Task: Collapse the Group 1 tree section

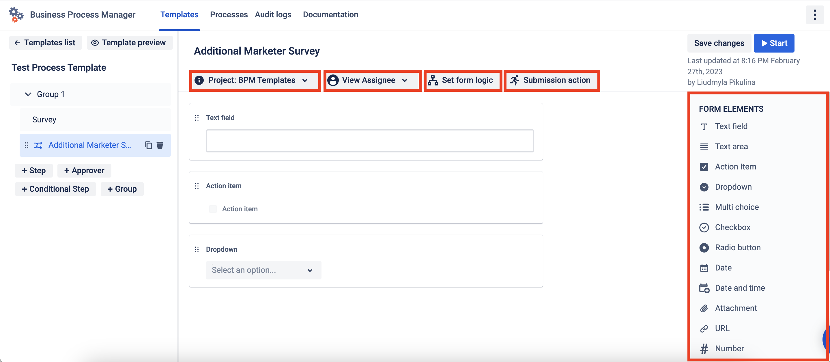Action: tap(28, 94)
